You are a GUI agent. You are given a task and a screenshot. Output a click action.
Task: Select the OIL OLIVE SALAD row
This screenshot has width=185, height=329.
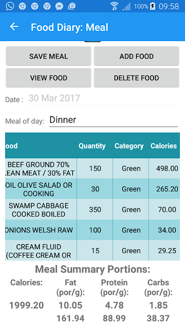[92, 189]
